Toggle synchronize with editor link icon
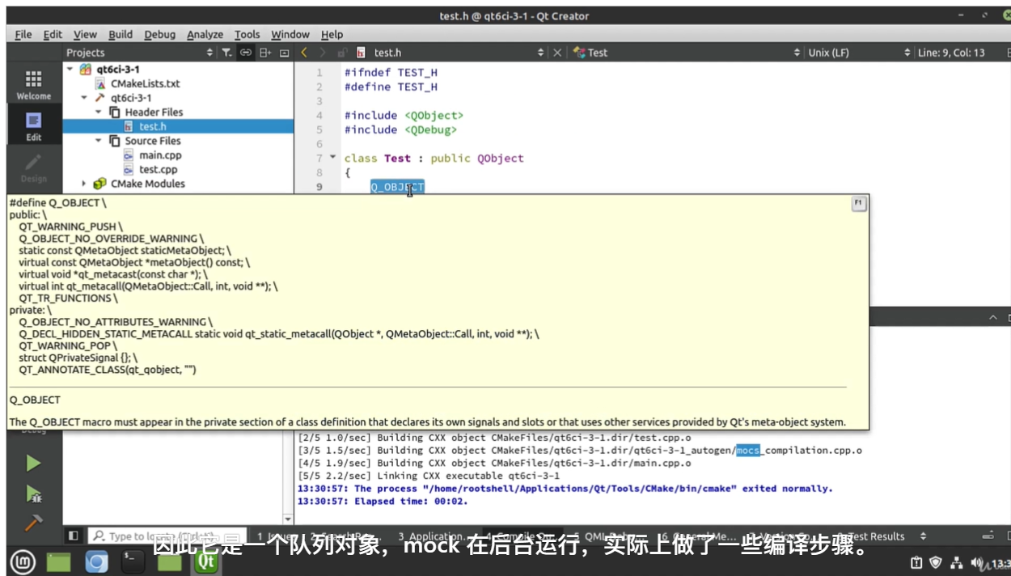Viewport: 1011px width, 576px height. click(x=246, y=53)
